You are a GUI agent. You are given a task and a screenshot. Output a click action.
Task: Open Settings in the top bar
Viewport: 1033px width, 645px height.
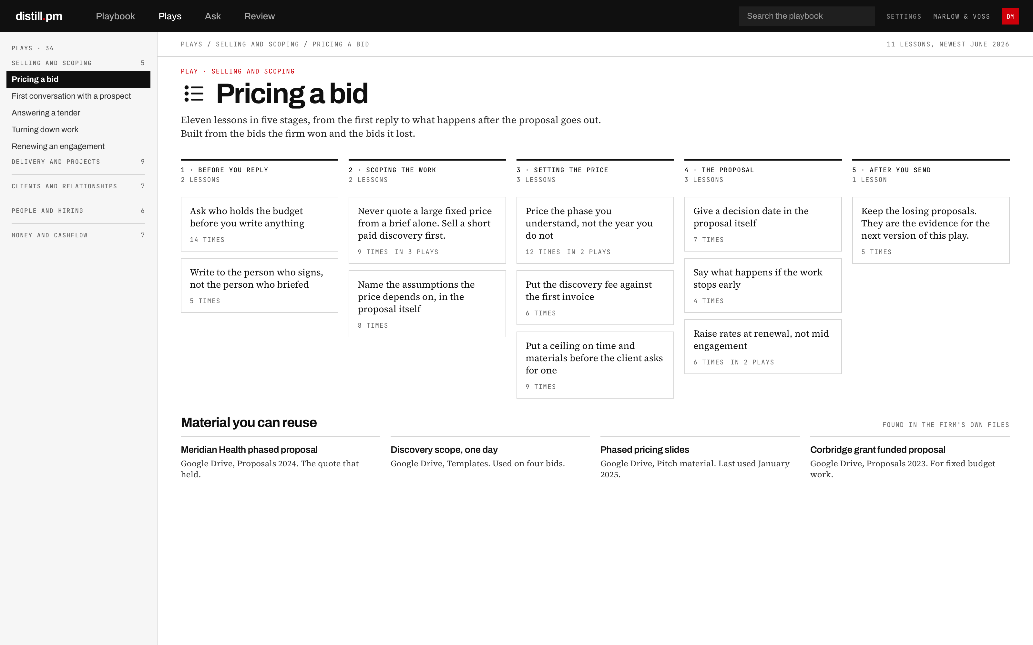(904, 17)
